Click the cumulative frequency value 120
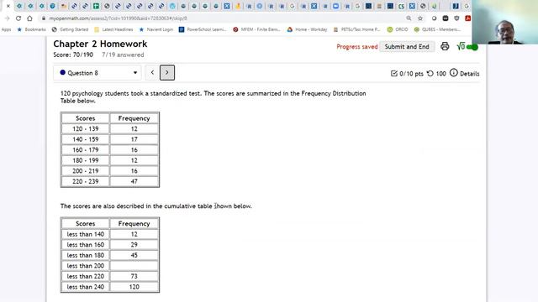Viewport: 538px width, 302px height. (134, 287)
